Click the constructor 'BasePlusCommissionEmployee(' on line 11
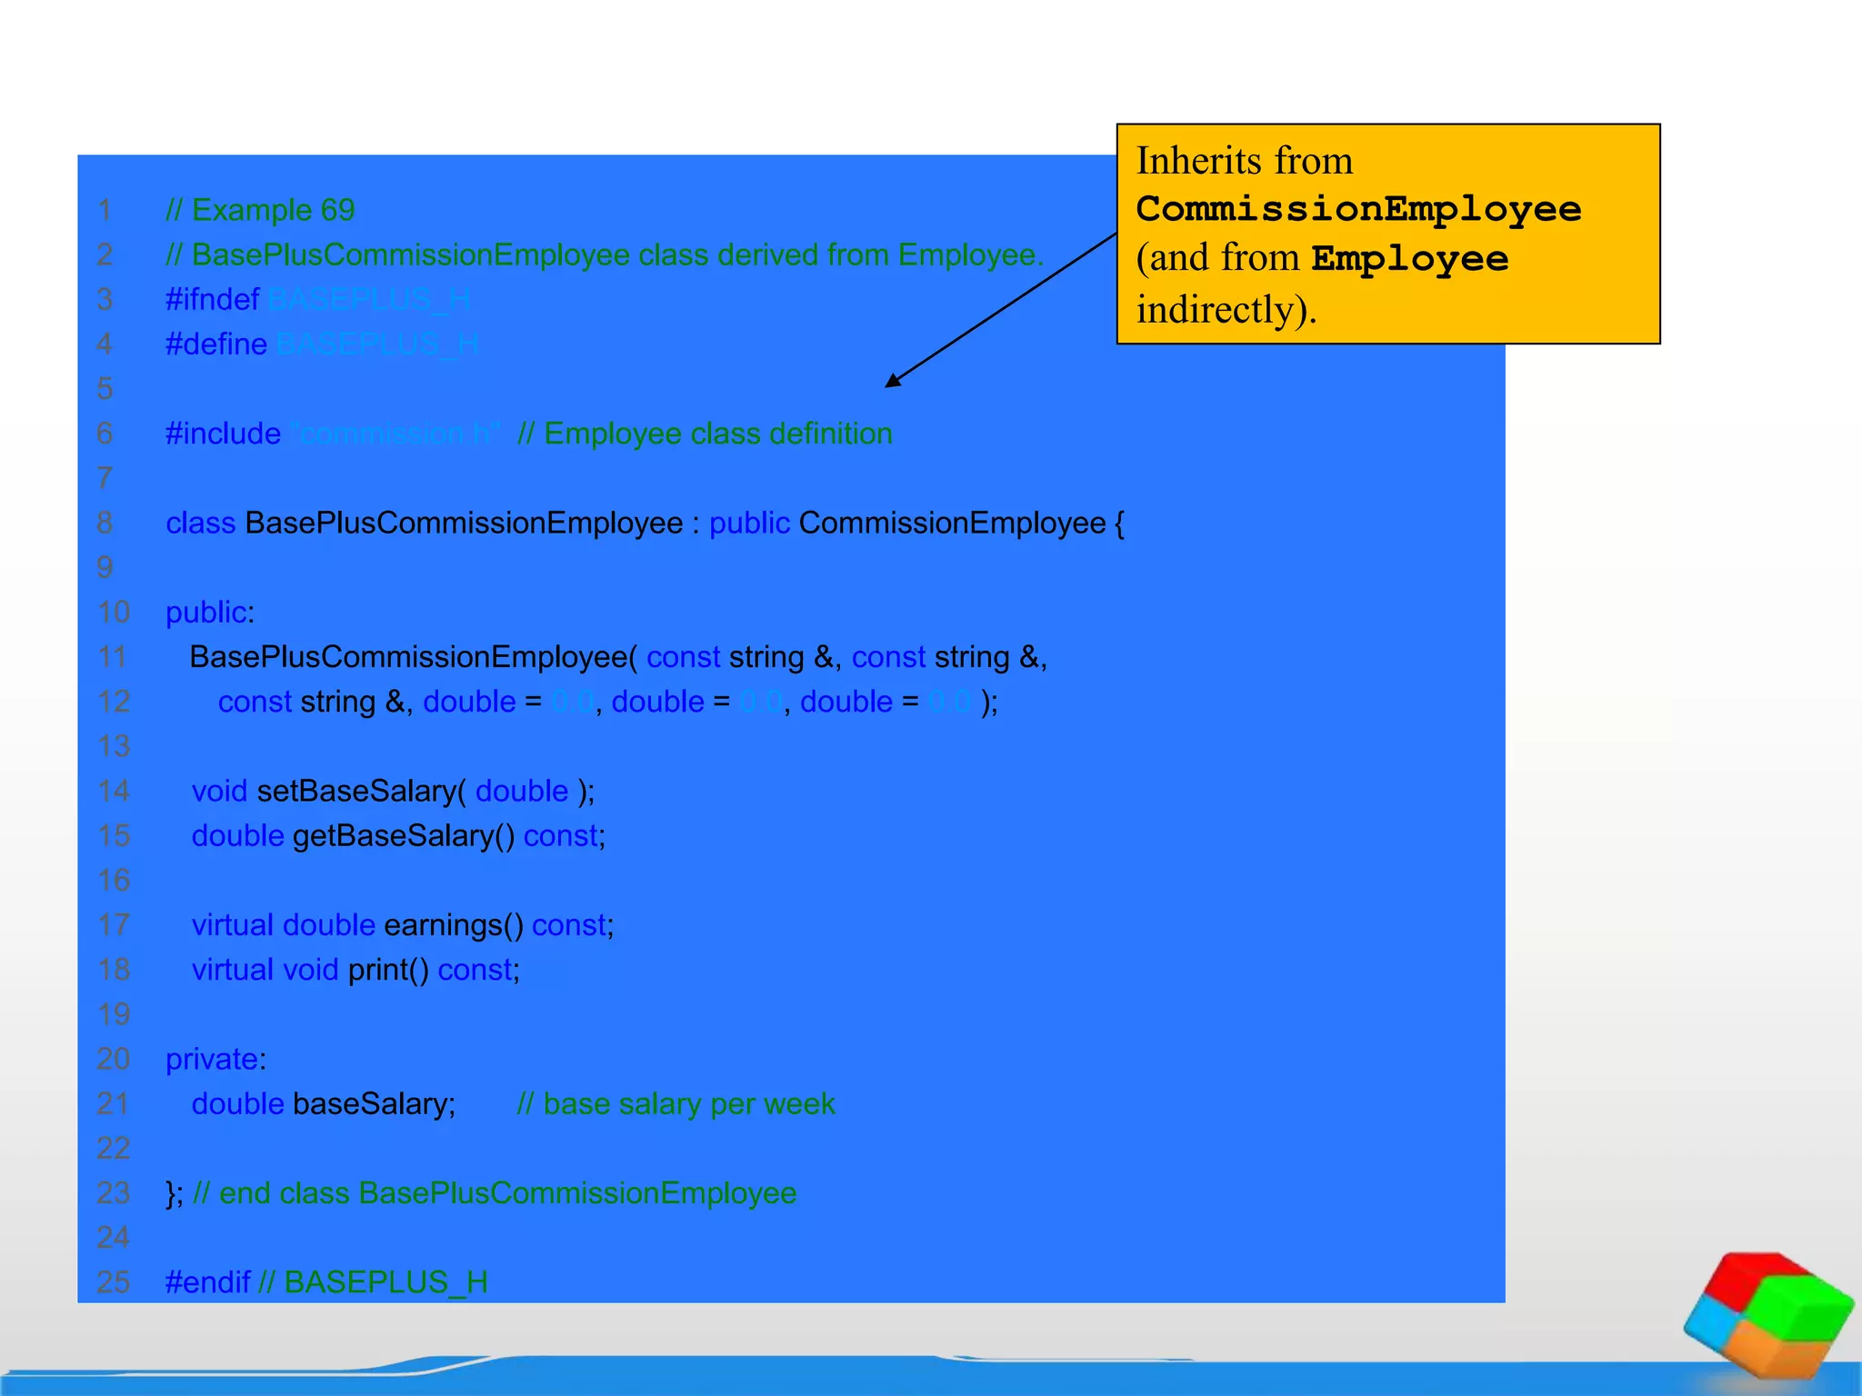Screen dimensions: 1862x1396 click(x=414, y=657)
